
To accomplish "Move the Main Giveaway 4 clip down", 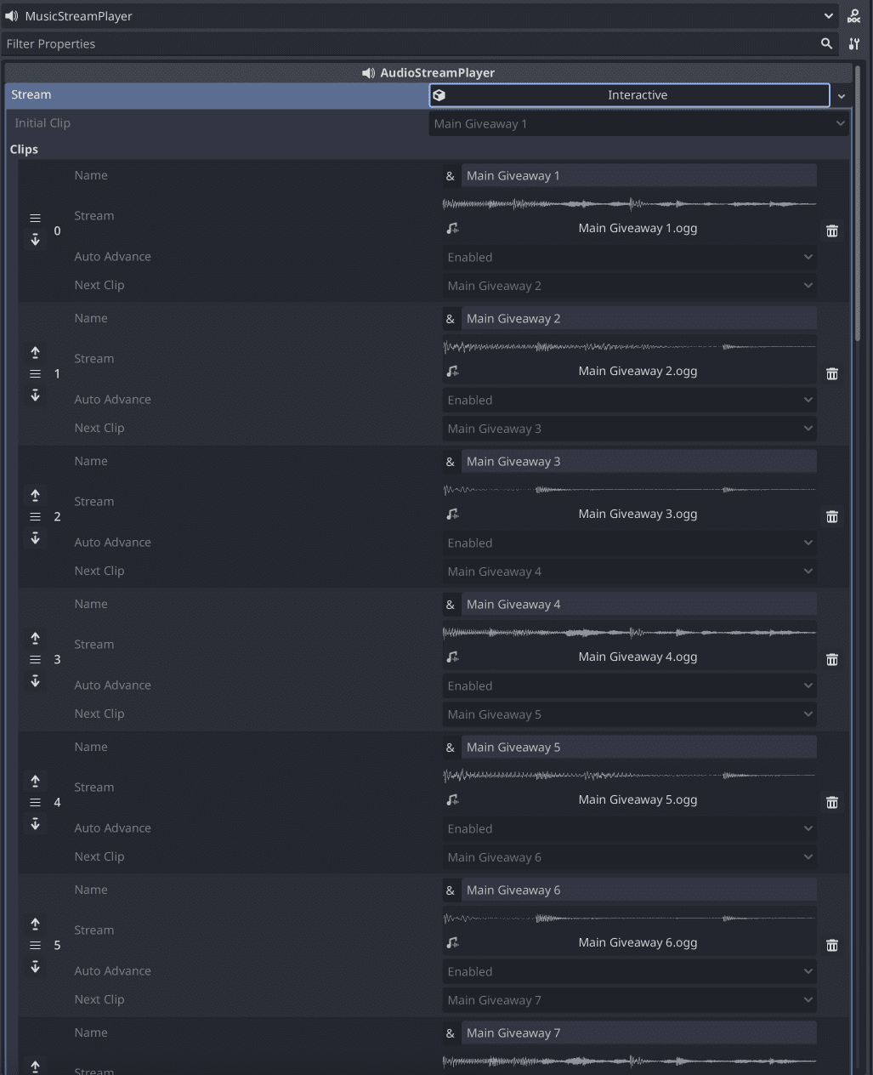I will tap(35, 680).
